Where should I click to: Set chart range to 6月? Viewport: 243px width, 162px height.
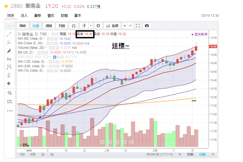coord(33,154)
